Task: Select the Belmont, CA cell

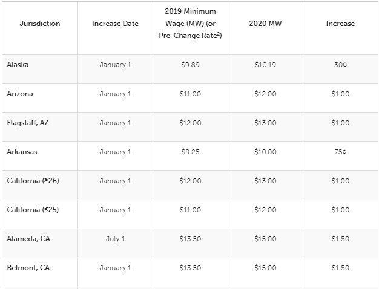Action: point(28,268)
